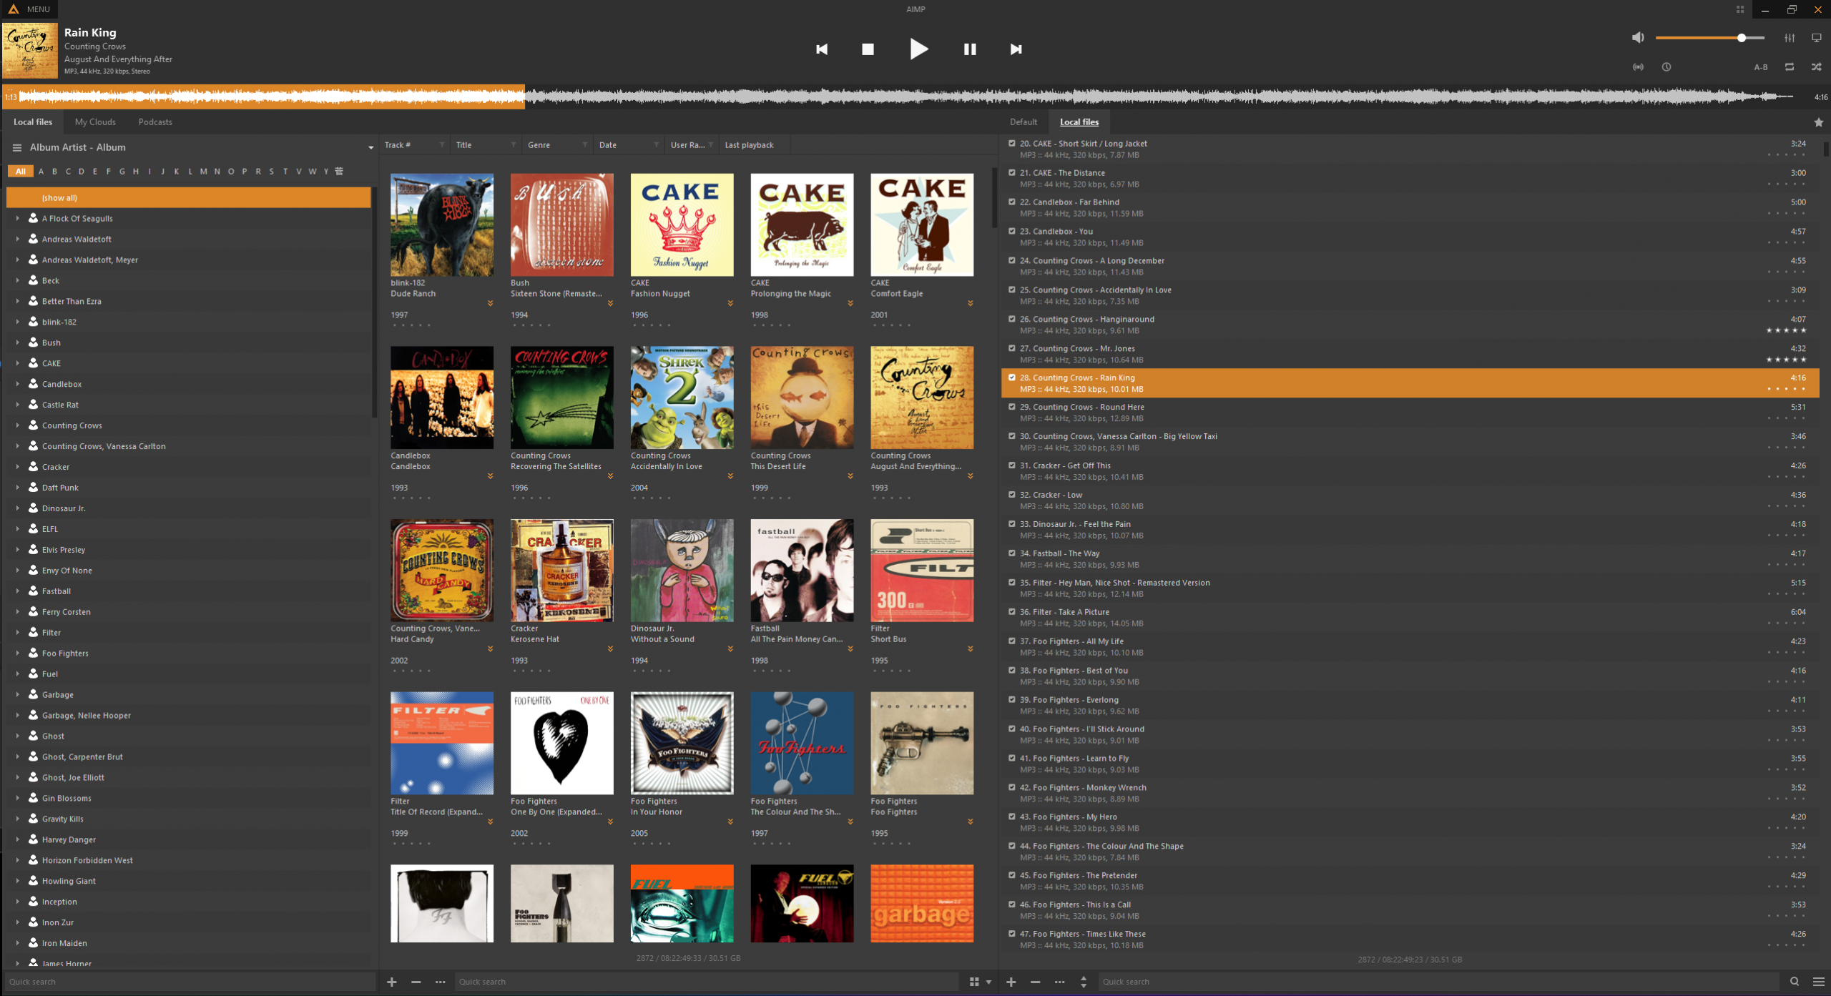The image size is (1831, 996).
Task: Open the equalizer sliders icon
Action: click(1790, 38)
